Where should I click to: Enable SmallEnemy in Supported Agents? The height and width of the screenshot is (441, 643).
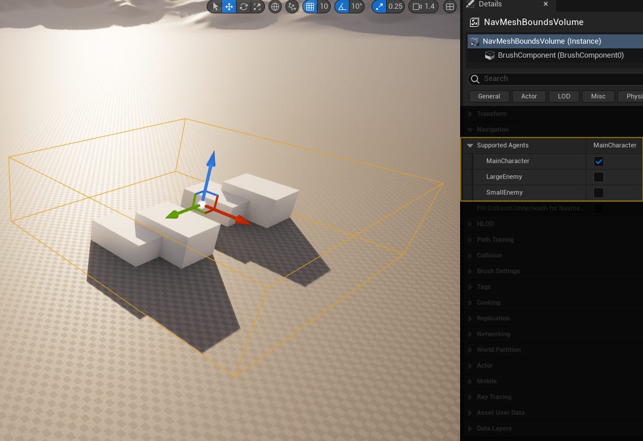599,192
